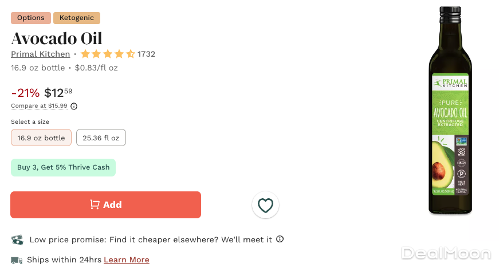Open the Primal Kitchen brand link
This screenshot has height=267, width=499.
coord(40,54)
